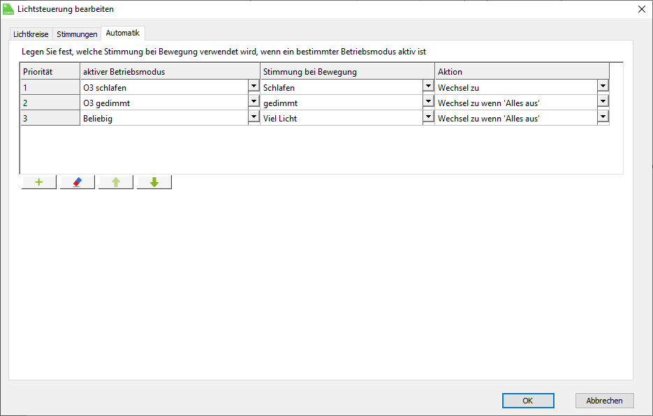Open the 'gedimmt' Stimmung dropdown arrow
This screenshot has width=653, height=416.
coord(428,102)
